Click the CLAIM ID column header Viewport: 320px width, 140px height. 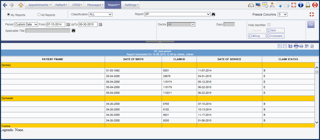click(179, 59)
